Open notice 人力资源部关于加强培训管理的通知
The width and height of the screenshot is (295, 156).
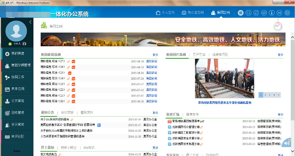pyautogui.click(x=62, y=136)
